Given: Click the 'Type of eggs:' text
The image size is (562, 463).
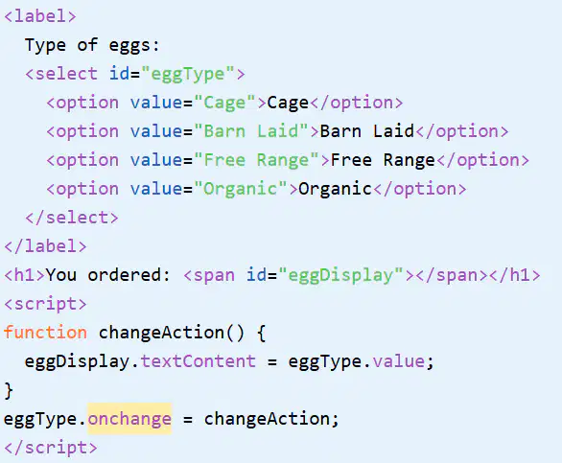Looking at the screenshot, I should (92, 45).
